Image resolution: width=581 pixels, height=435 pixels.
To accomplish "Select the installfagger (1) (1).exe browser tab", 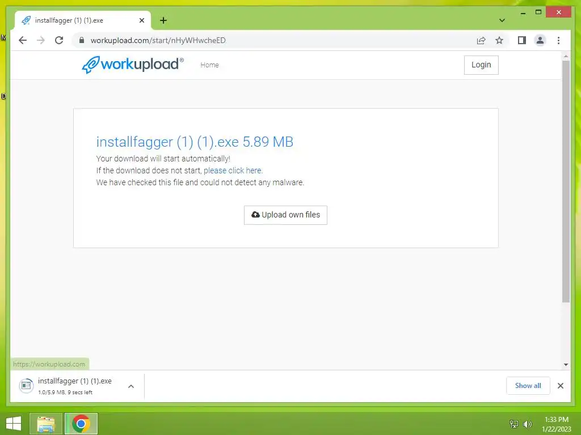I will click(83, 20).
